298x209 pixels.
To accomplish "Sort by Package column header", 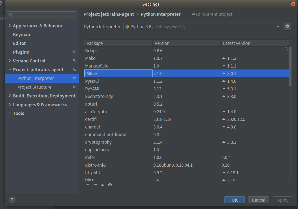I will [118, 43].
